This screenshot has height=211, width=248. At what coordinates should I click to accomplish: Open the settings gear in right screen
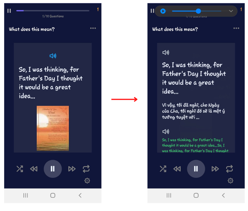pyautogui.click(x=230, y=180)
